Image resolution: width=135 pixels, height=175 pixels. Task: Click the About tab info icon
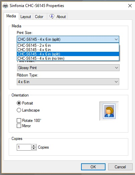click(52, 16)
